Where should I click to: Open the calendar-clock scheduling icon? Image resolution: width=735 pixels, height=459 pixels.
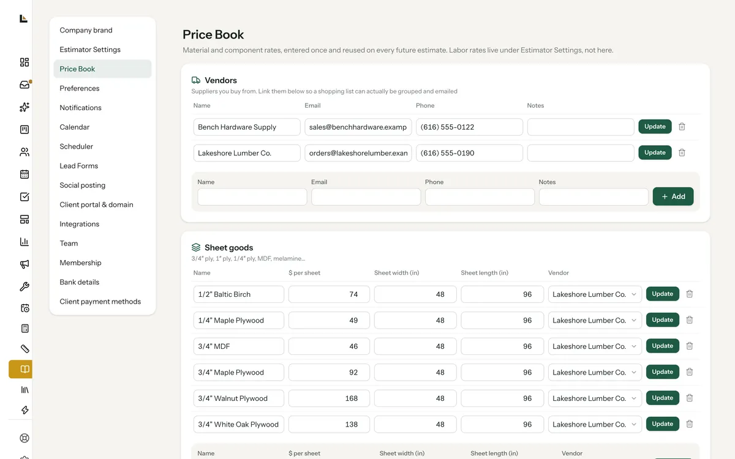tap(24, 308)
